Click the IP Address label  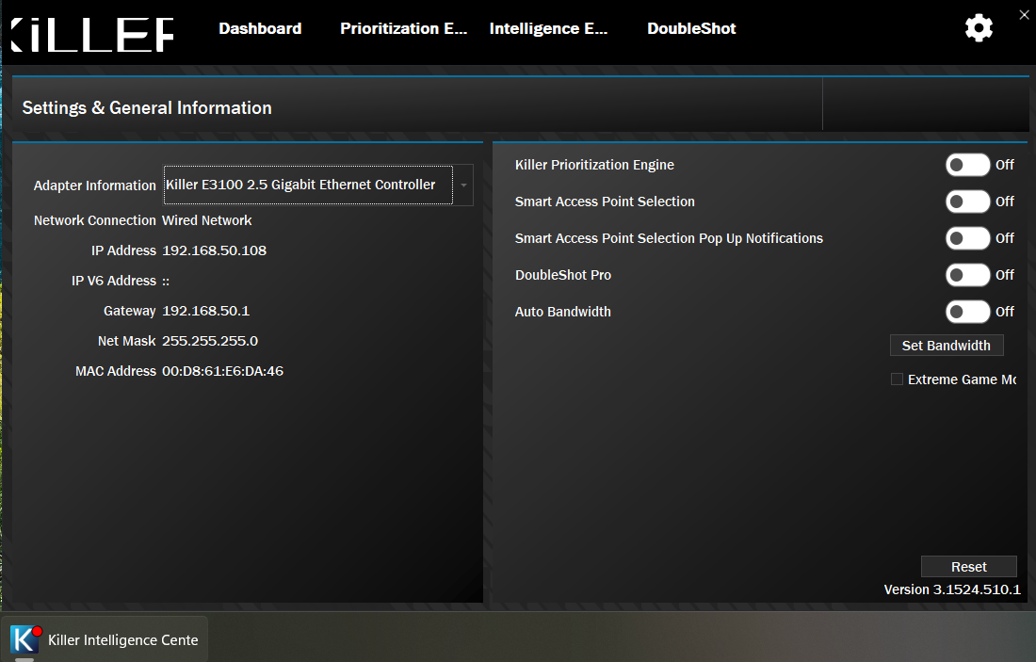(x=123, y=250)
